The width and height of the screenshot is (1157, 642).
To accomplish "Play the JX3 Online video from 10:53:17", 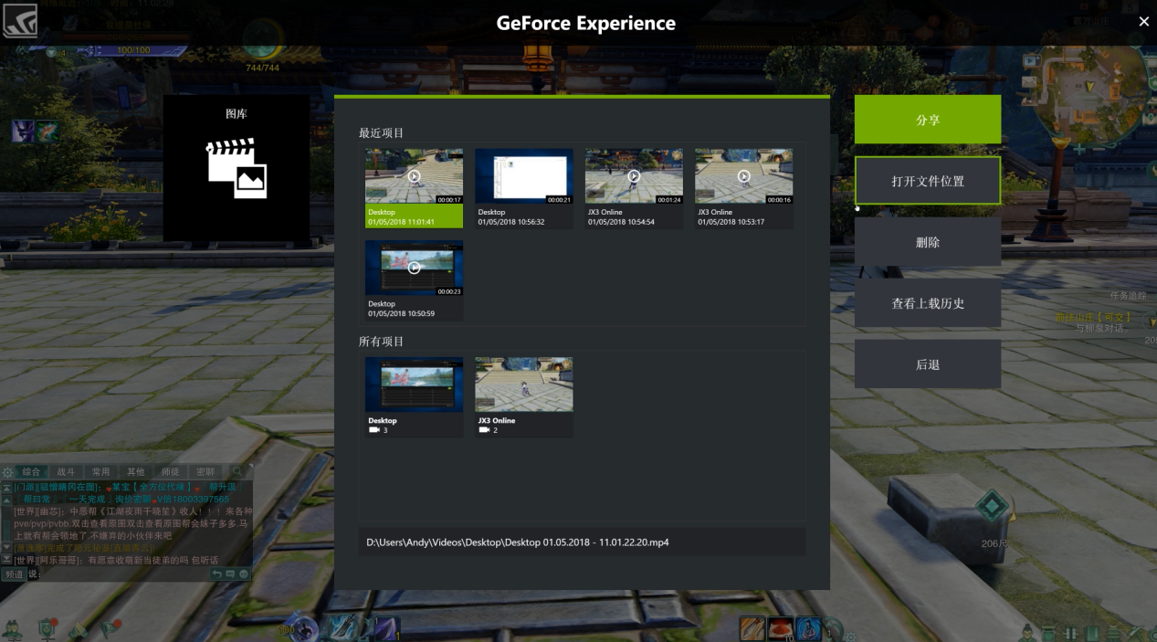I will pyautogui.click(x=743, y=176).
